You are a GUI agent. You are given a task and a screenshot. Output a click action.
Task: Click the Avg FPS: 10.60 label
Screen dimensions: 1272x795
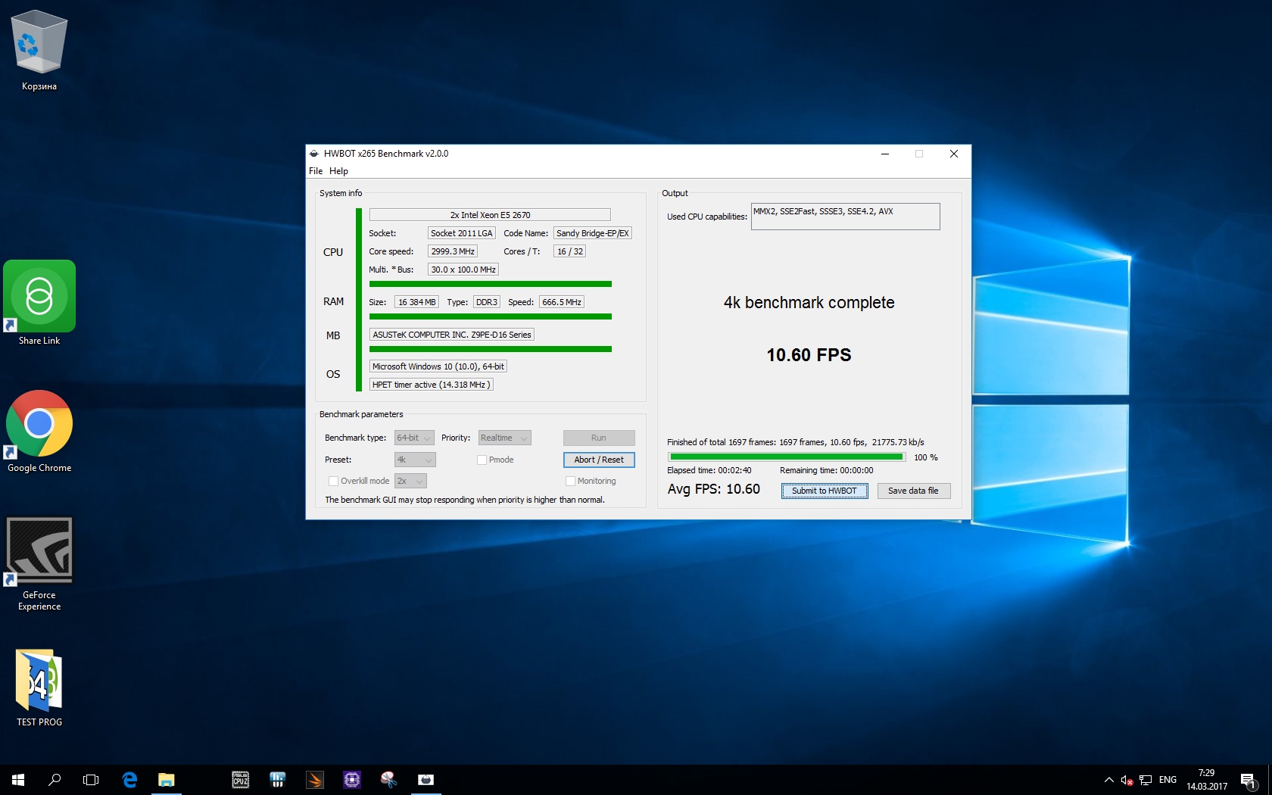(x=713, y=489)
